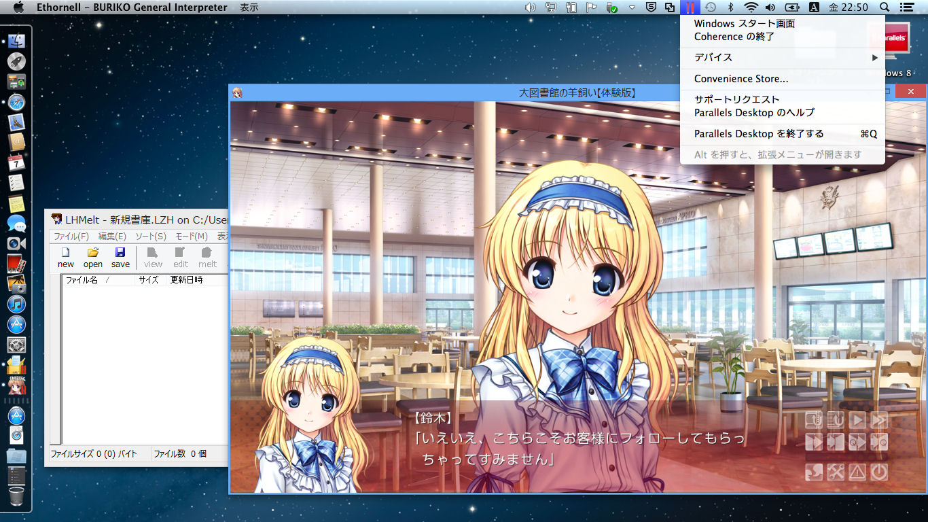Click the double-arrow fast-forward icon in game controls

point(879,420)
